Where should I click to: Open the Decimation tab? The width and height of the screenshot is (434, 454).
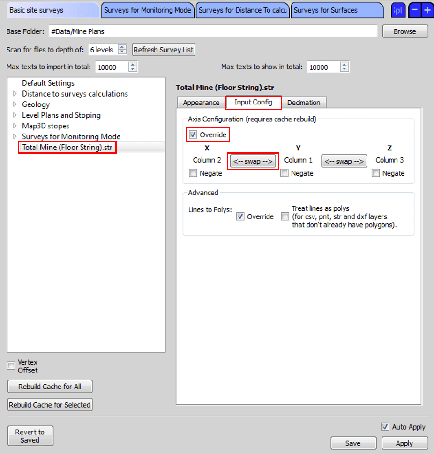[x=304, y=103]
